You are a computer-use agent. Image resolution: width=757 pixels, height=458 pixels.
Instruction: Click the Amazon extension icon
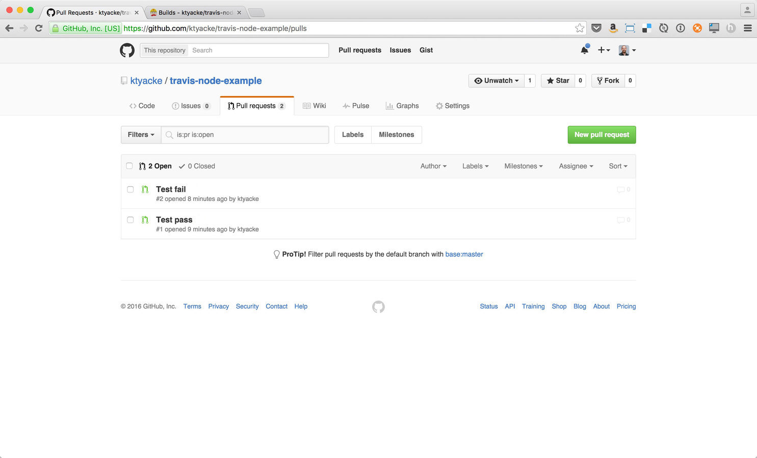tap(613, 28)
